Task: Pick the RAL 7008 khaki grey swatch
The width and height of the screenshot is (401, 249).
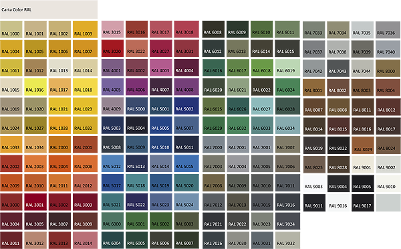Action: (x=214, y=183)
